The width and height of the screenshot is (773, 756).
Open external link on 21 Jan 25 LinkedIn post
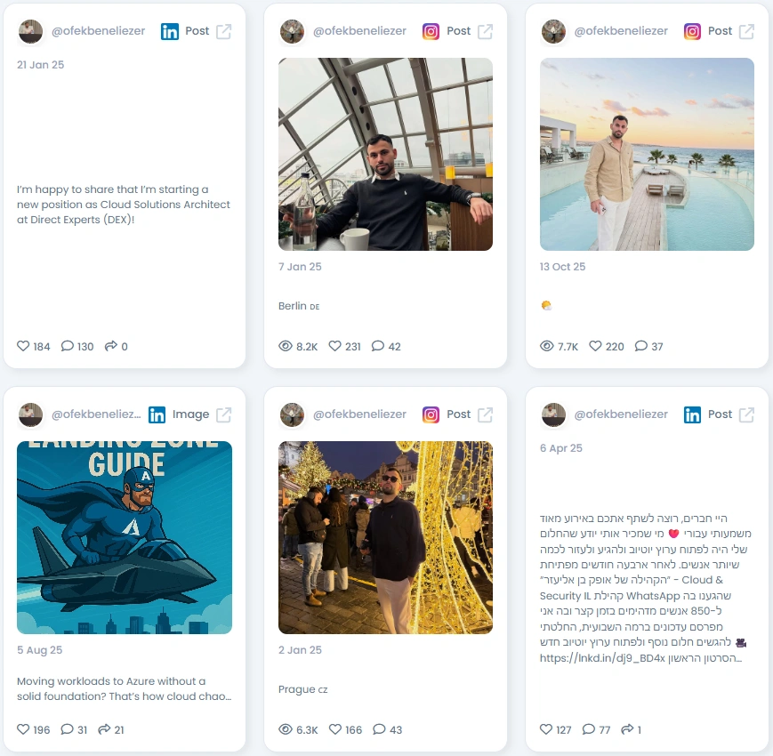tap(223, 31)
